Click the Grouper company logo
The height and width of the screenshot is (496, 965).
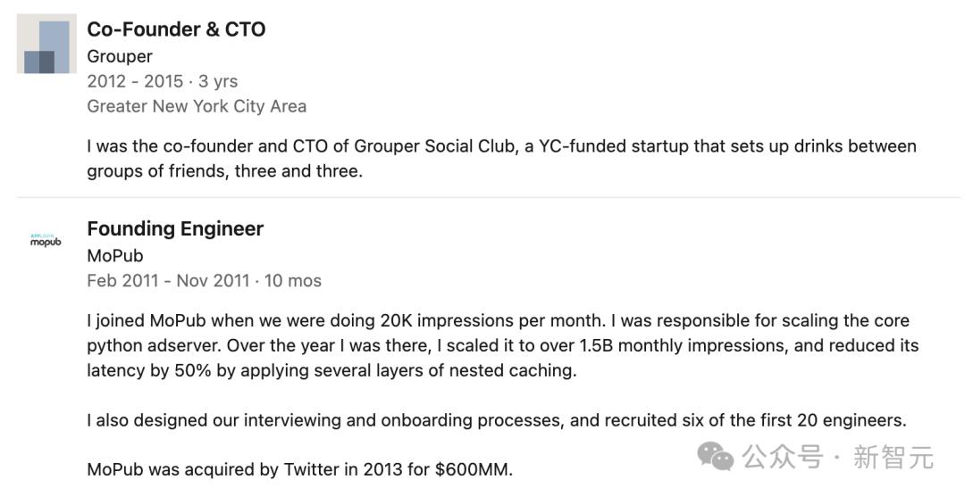(46, 44)
